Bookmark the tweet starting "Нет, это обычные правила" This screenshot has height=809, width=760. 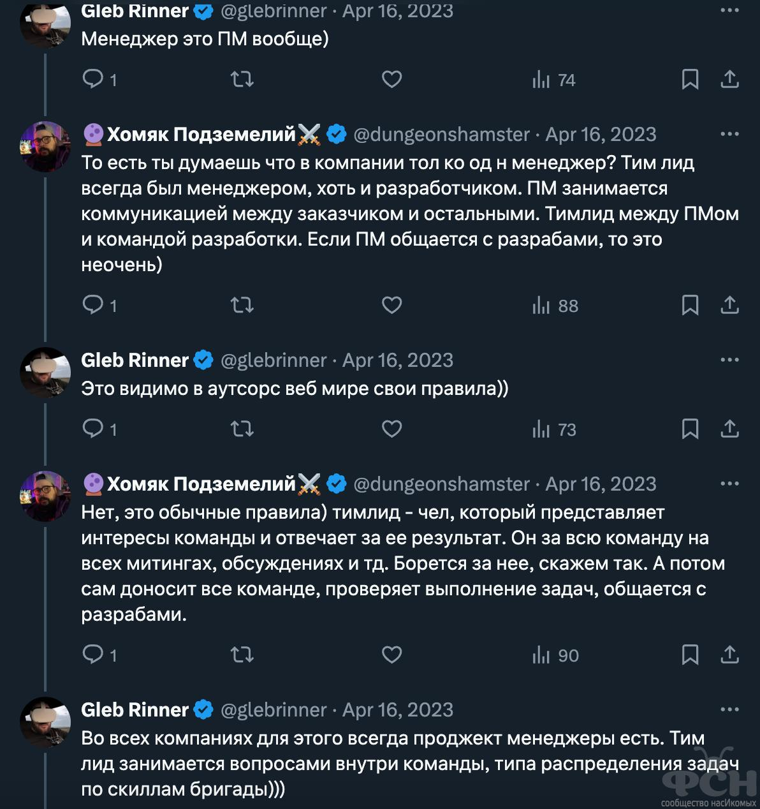click(x=690, y=655)
